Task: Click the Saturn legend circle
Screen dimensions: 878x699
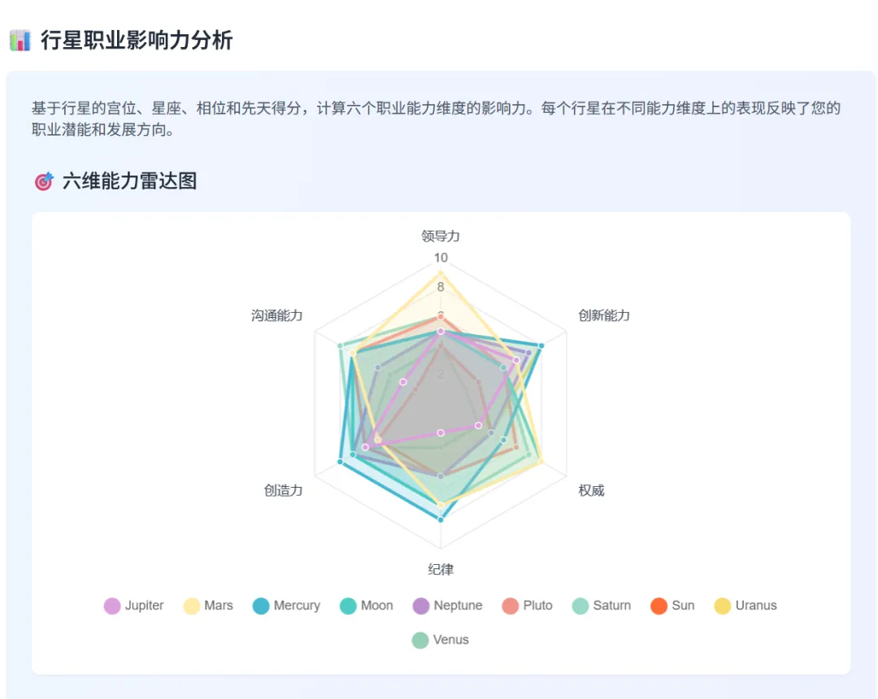Action: click(x=580, y=606)
